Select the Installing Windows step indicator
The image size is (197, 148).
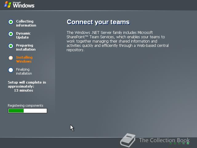coord(11,58)
